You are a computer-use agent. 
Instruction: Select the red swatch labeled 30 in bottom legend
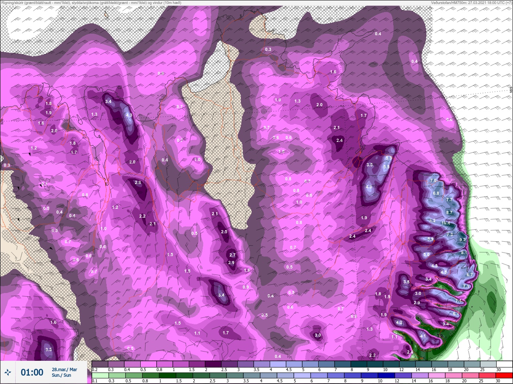(504, 375)
